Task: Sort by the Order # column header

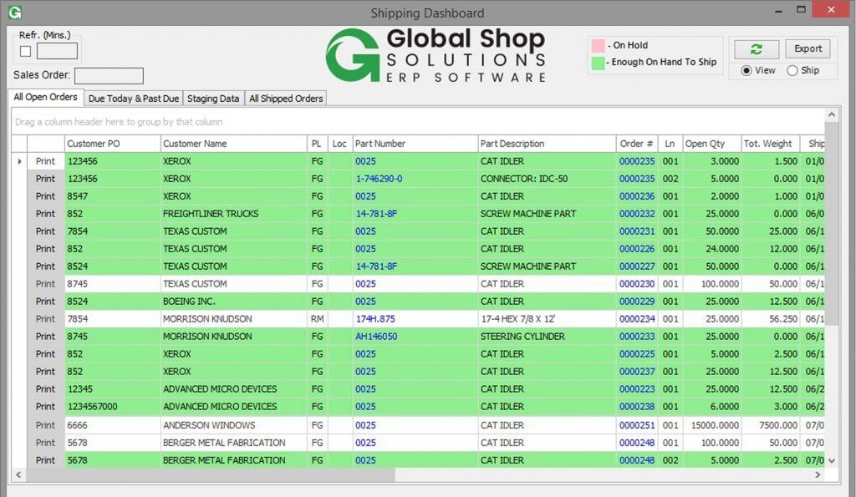Action: click(x=637, y=144)
